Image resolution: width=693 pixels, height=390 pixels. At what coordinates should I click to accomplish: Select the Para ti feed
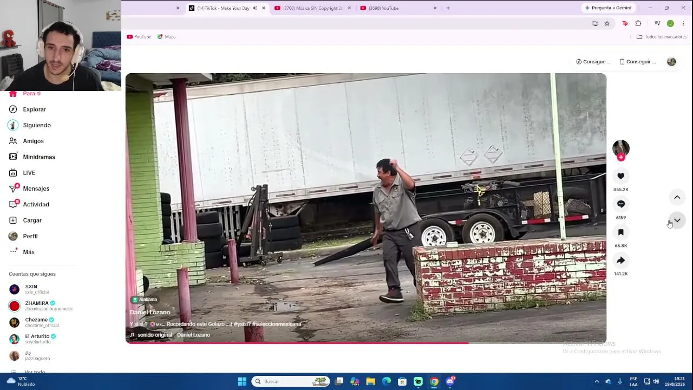(x=31, y=94)
